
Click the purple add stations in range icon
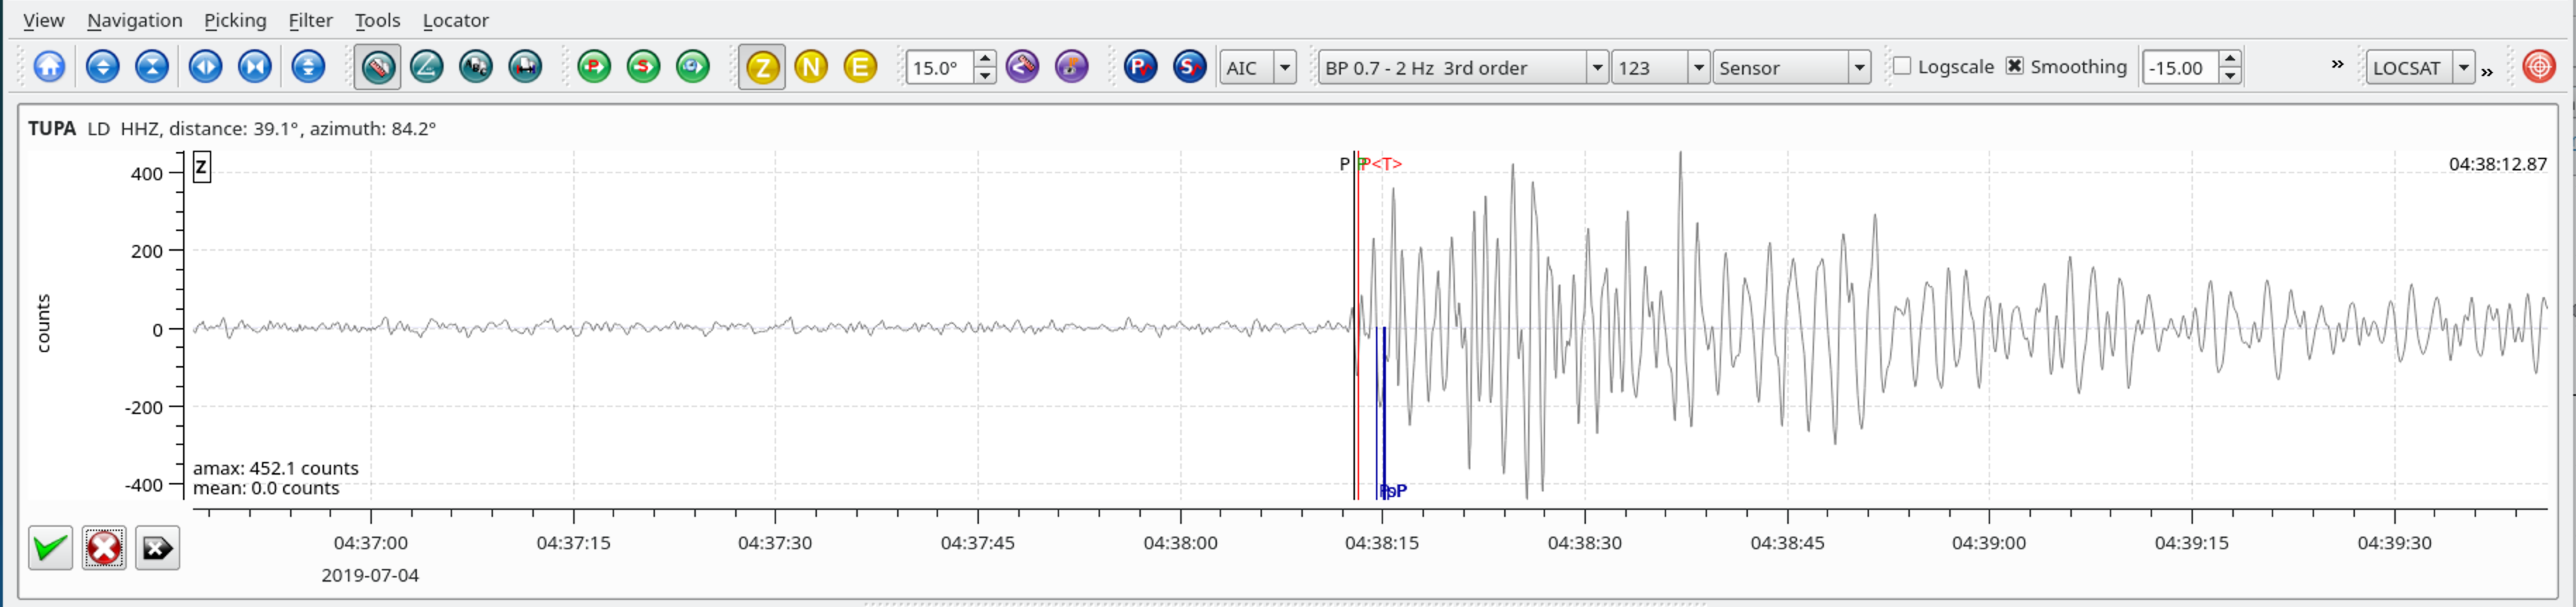pyautogui.click(x=1022, y=67)
